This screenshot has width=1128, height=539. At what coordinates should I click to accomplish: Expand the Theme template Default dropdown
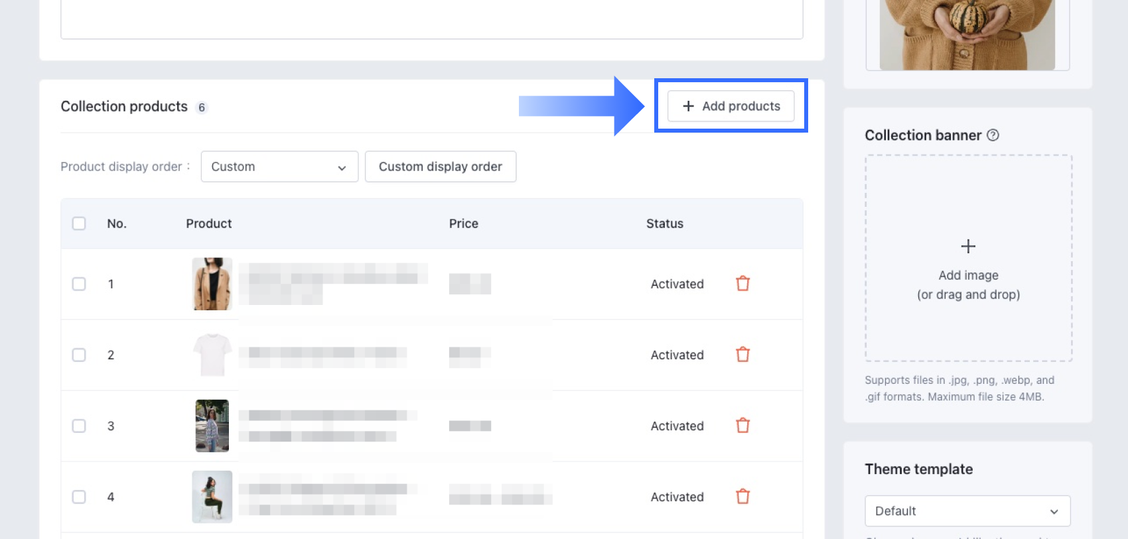tap(967, 511)
